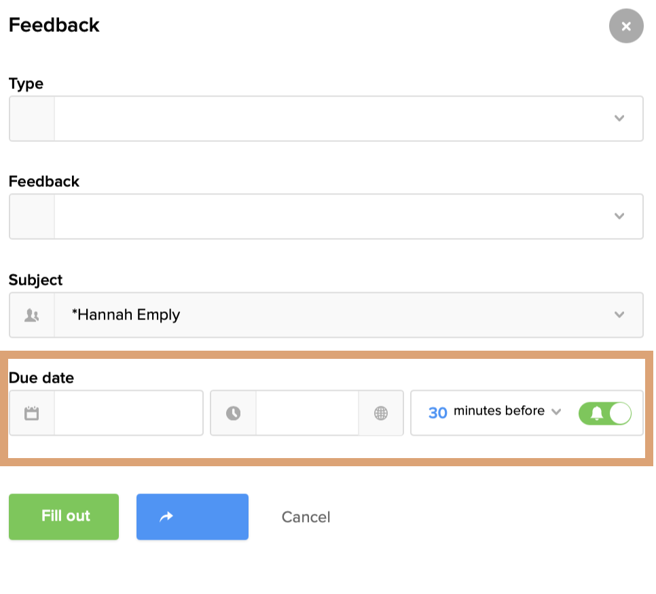Click the timezone globe icon
The width and height of the screenshot is (656, 594).
[382, 413]
